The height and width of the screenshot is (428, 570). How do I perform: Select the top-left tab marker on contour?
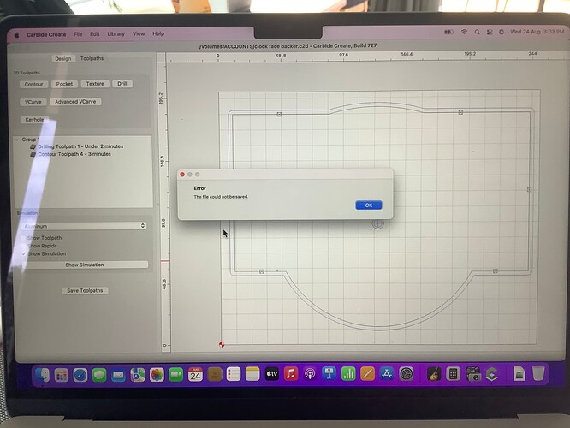(279, 114)
